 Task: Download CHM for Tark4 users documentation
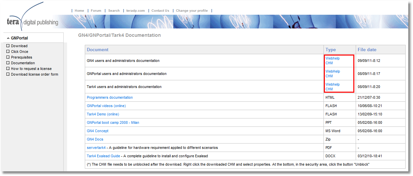[x=329, y=89]
